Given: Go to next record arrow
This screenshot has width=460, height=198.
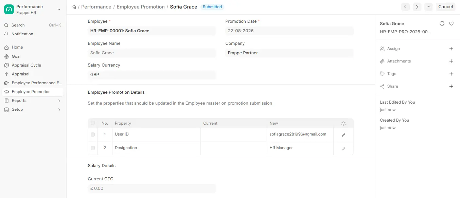Looking at the screenshot, I should [x=417, y=7].
